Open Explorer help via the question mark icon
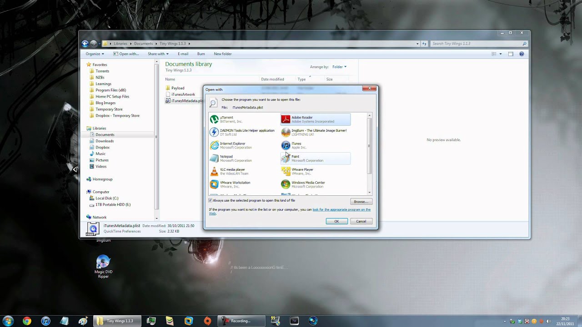 [x=522, y=54]
